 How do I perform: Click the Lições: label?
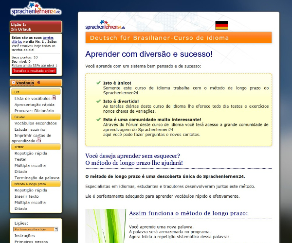point(21,223)
